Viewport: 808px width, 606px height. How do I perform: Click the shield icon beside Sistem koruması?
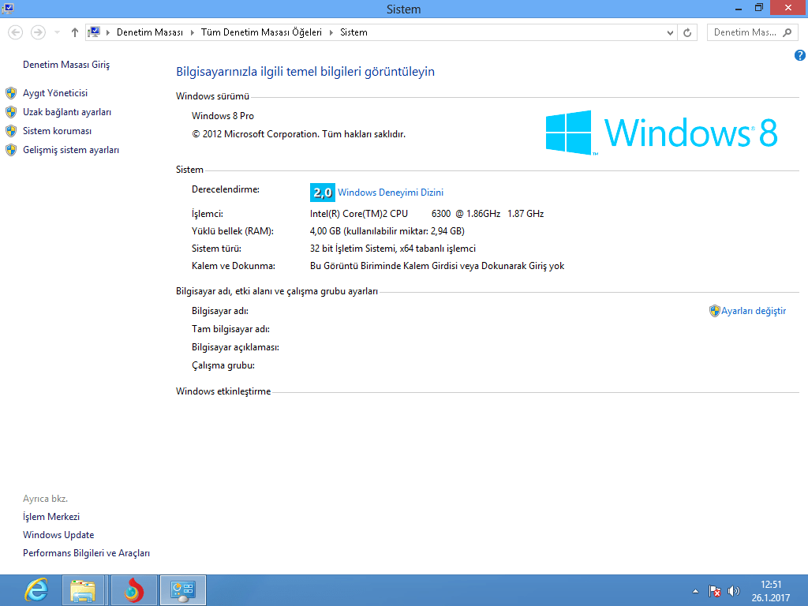[11, 131]
